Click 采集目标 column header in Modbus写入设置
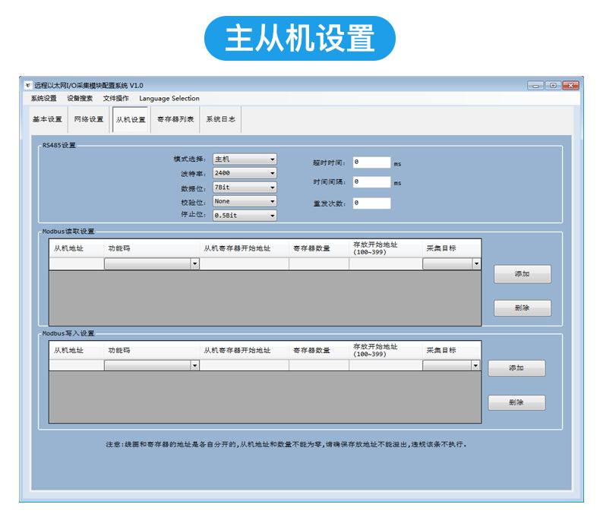Screen dimensions: 600x520 tap(452, 350)
